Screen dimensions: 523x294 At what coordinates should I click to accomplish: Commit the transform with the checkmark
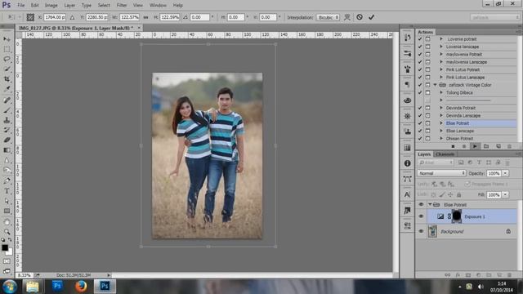coord(371,17)
